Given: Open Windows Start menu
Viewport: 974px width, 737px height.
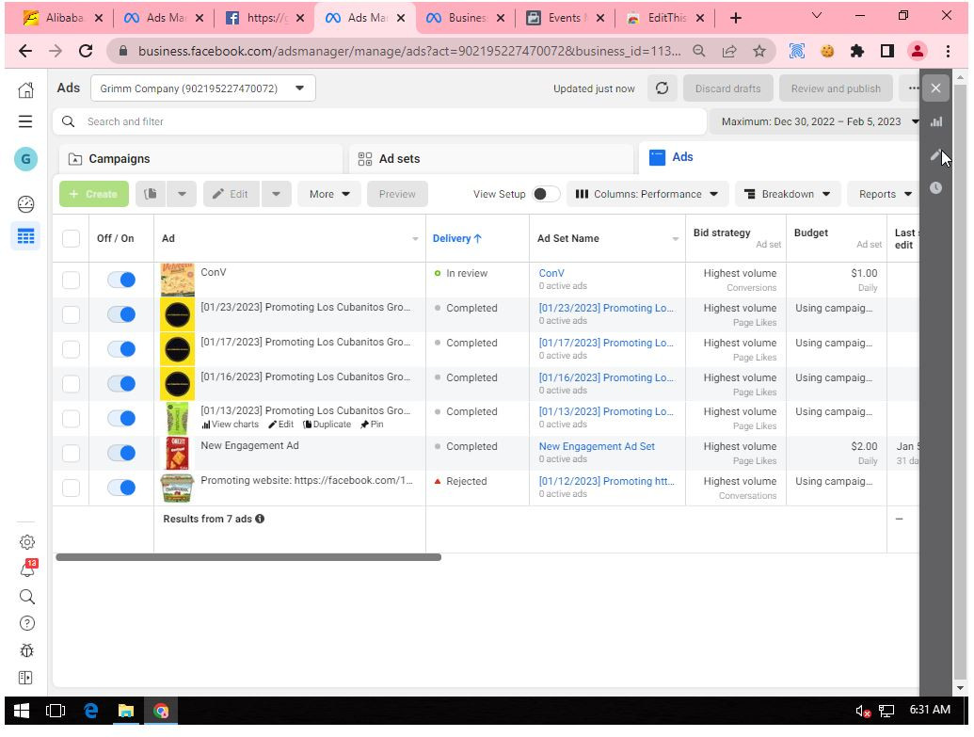Looking at the screenshot, I should tap(21, 711).
